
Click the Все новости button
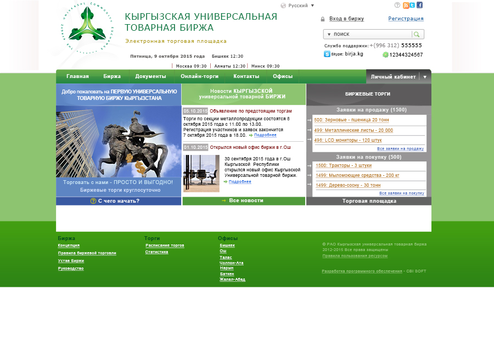click(244, 201)
